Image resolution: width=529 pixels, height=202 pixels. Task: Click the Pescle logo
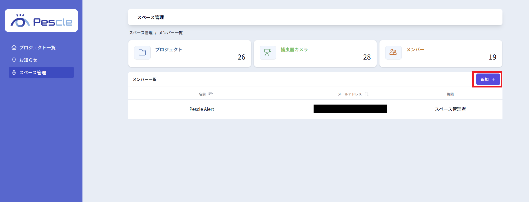click(x=41, y=21)
